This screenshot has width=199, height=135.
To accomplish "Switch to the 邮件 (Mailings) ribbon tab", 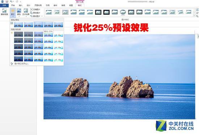I will pyautogui.click(x=55, y=5).
